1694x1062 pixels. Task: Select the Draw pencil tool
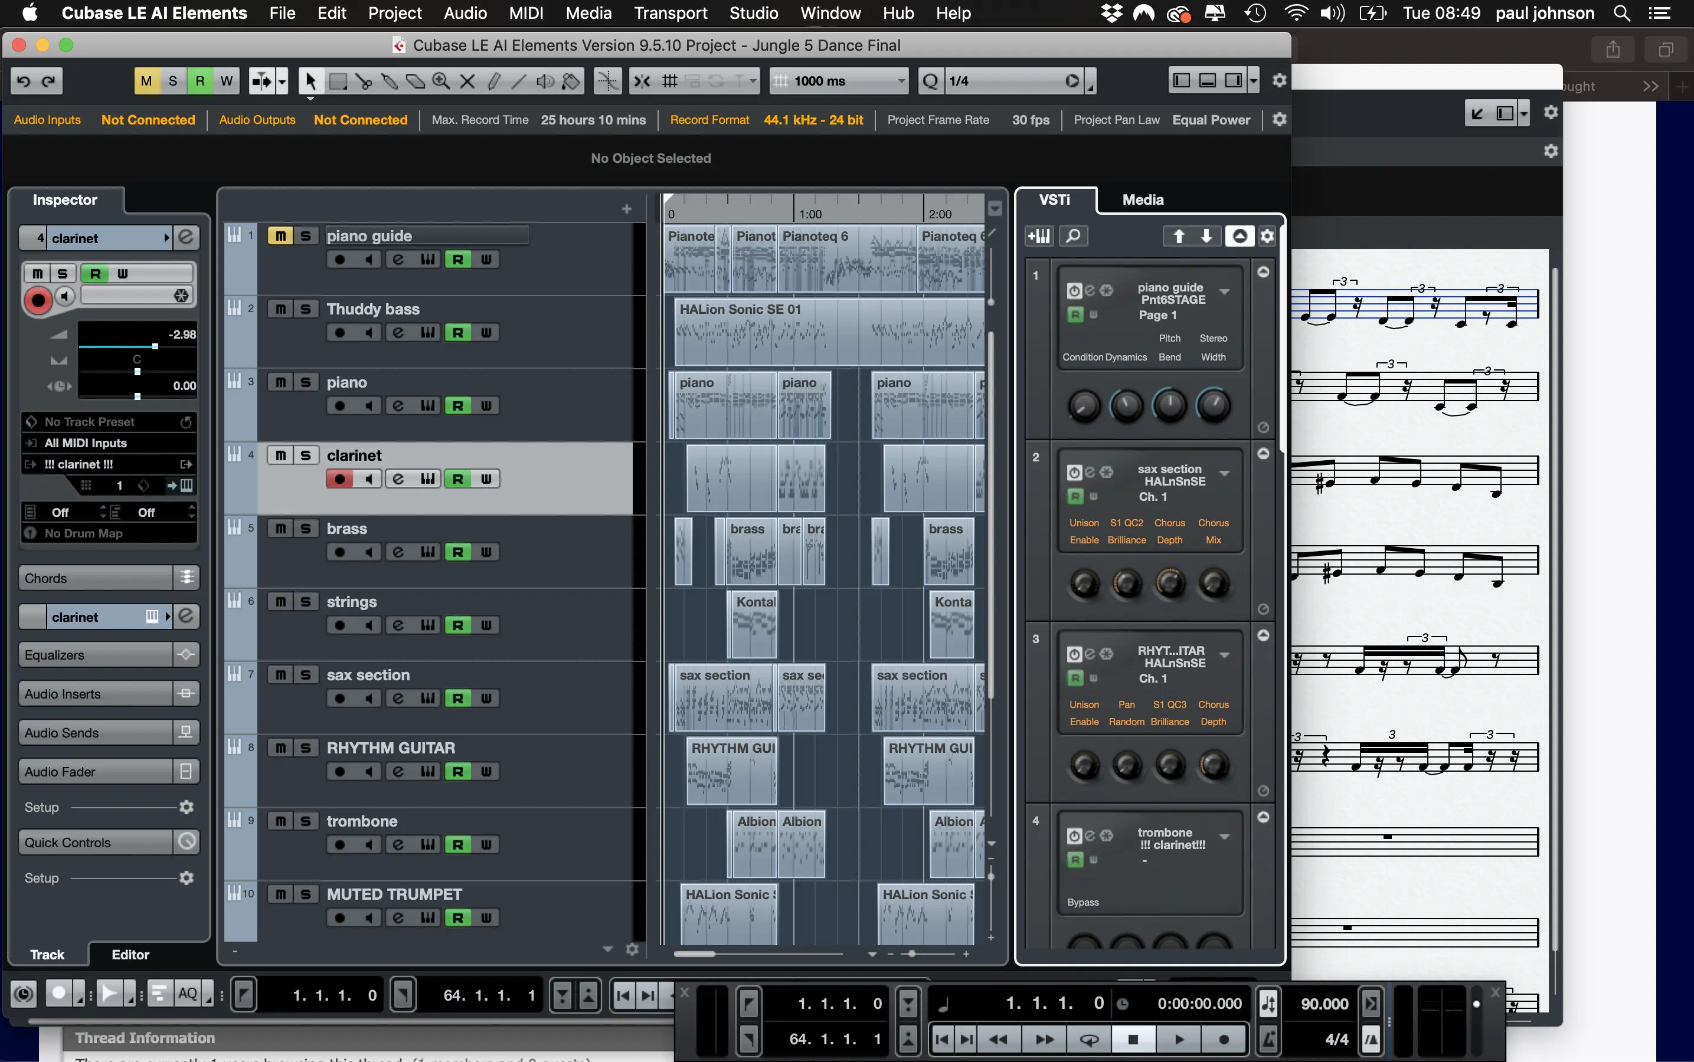click(x=493, y=81)
